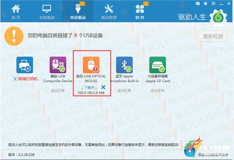
Task: Click the network printer icon
Action: pyautogui.click(x=25, y=65)
